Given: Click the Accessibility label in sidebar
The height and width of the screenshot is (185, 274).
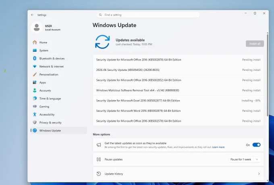Looking at the screenshot, I should [x=47, y=115].
